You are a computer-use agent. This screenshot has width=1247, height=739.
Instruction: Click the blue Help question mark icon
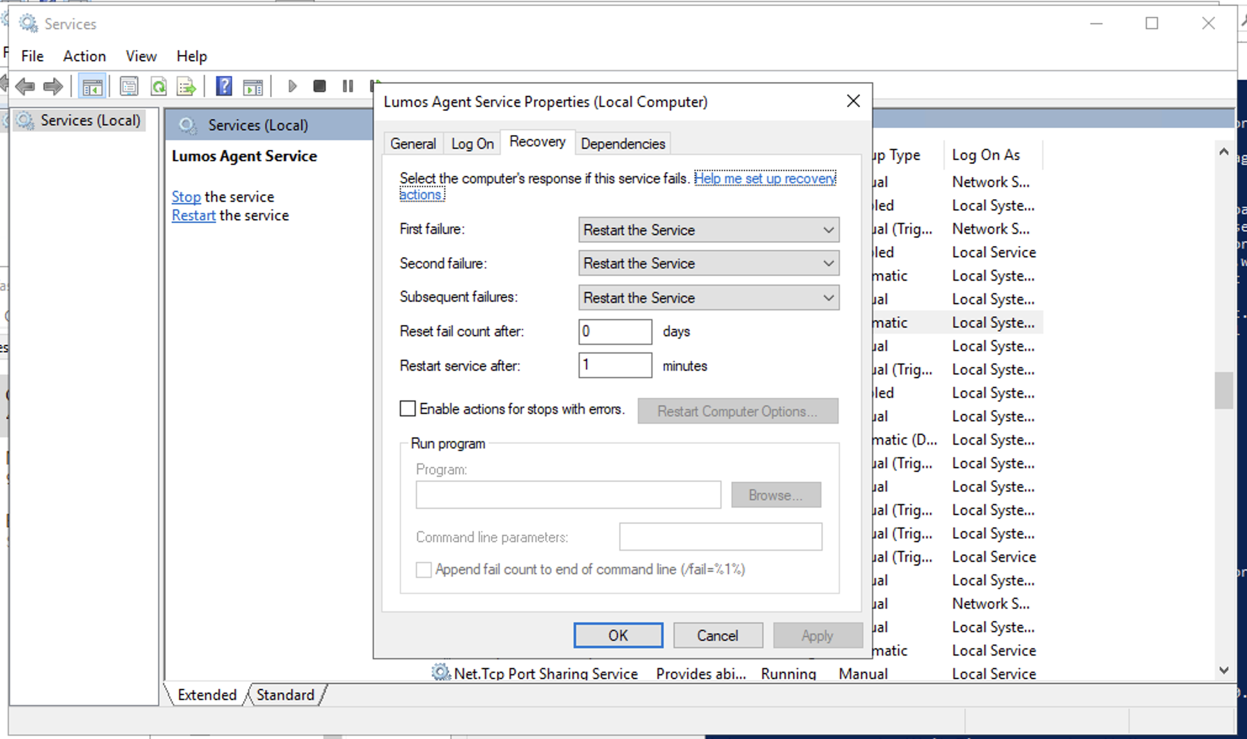[224, 86]
